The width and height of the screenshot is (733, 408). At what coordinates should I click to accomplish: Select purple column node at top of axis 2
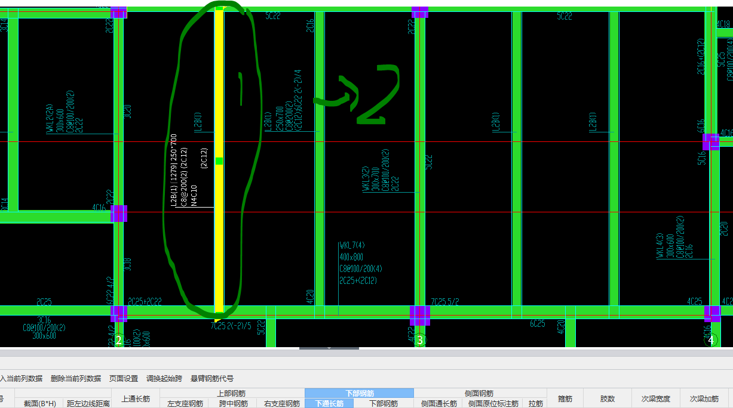[x=119, y=12]
